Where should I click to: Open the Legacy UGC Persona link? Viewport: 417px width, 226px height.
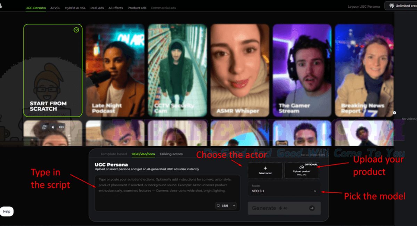[x=363, y=7]
